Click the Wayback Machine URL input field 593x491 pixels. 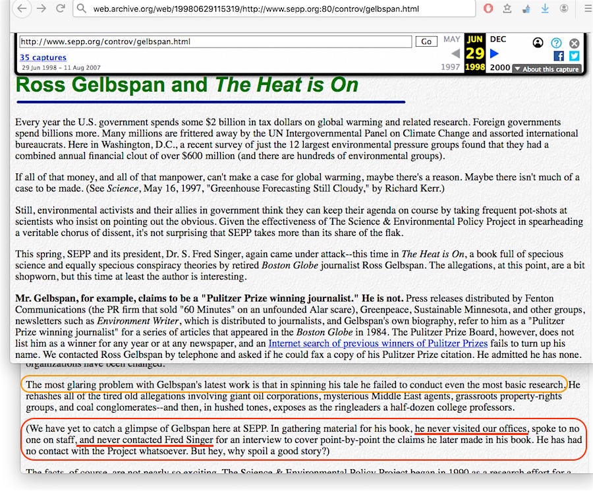215,42
